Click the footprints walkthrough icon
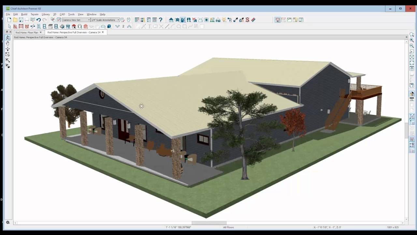The height and width of the screenshot is (235, 417). pos(189,20)
